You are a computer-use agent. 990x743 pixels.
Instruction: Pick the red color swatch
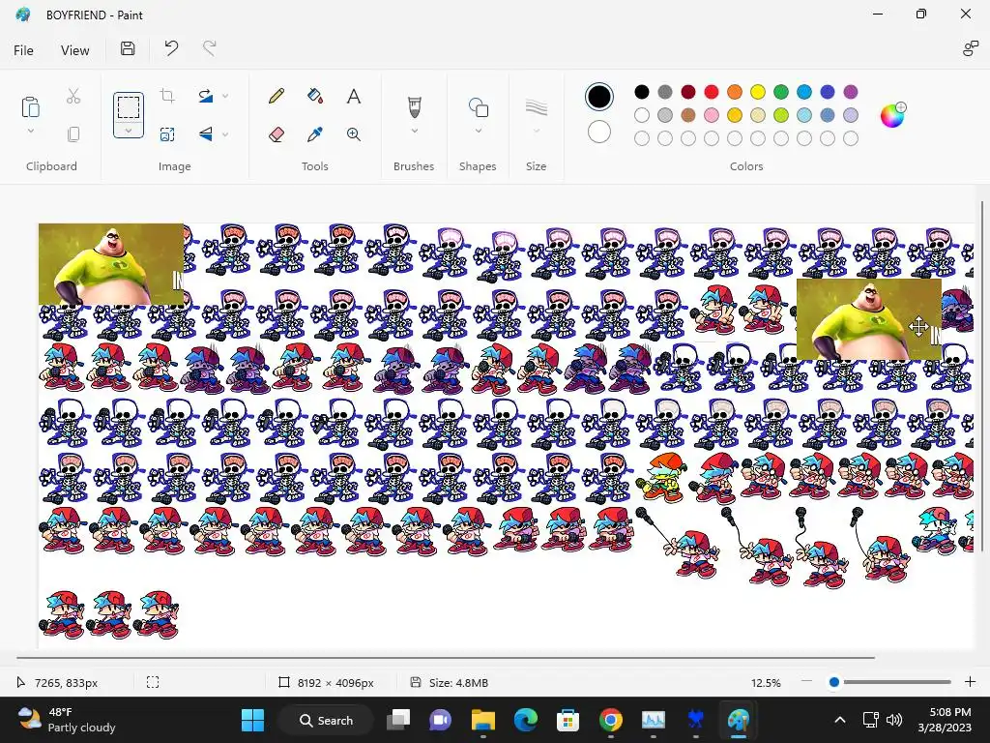pos(712,92)
